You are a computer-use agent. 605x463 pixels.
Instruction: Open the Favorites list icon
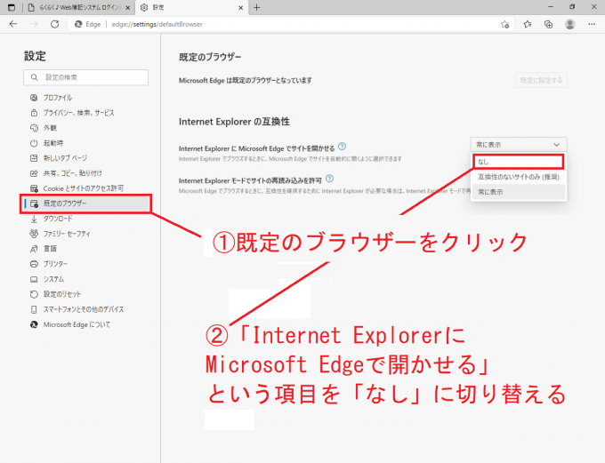528,24
